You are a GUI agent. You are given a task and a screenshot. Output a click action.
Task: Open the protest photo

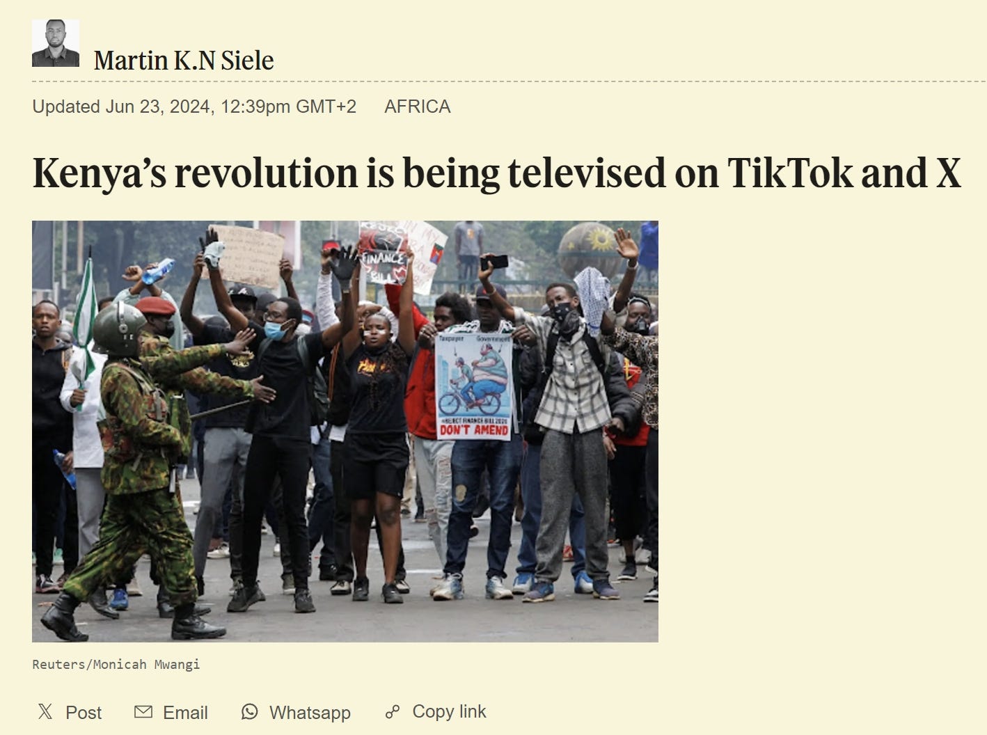345,432
